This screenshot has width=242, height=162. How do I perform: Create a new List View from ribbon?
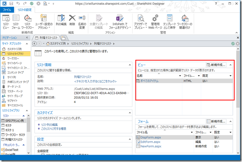[6, 22]
